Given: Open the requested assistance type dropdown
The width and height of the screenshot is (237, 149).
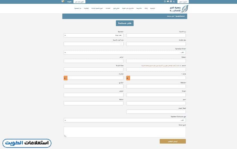Looking at the screenshot, I should [x=125, y=120].
